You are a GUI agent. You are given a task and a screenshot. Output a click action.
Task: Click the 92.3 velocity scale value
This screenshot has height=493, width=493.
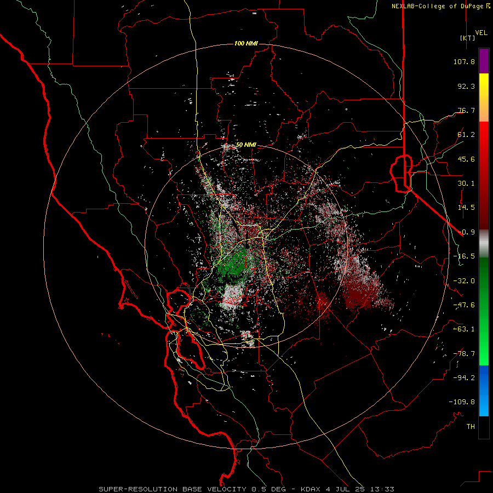(x=466, y=86)
